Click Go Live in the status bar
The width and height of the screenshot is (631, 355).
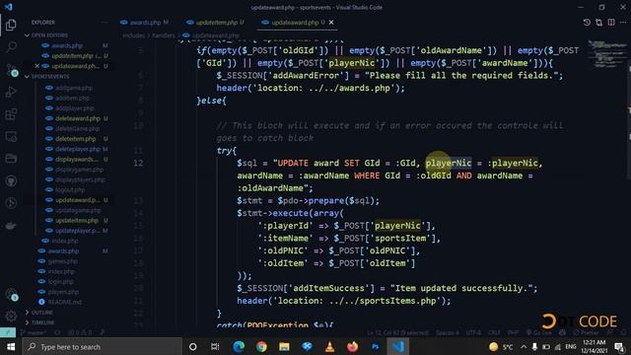pyautogui.click(x=539, y=333)
